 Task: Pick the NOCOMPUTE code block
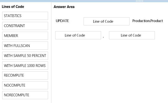pyautogui.click(x=25, y=85)
